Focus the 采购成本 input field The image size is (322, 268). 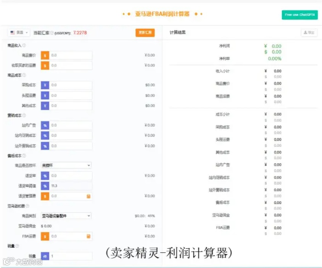point(71,85)
